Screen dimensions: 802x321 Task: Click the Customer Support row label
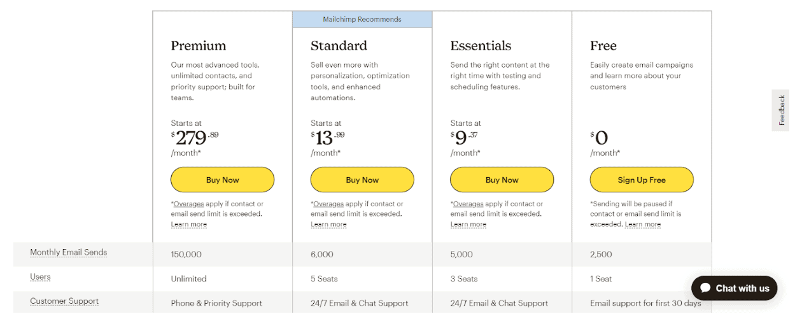click(64, 301)
